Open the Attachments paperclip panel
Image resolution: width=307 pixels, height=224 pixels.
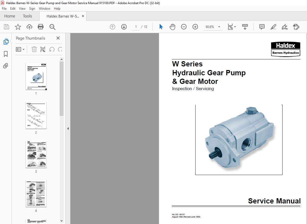tap(6, 66)
